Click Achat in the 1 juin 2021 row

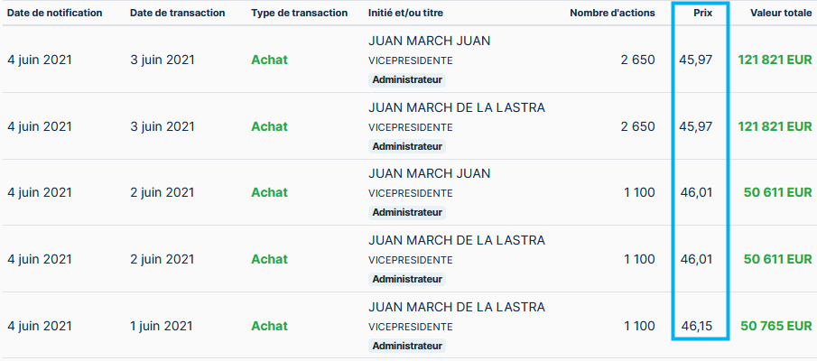(269, 325)
